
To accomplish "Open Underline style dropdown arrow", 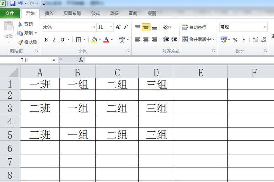I will (x=68, y=40).
